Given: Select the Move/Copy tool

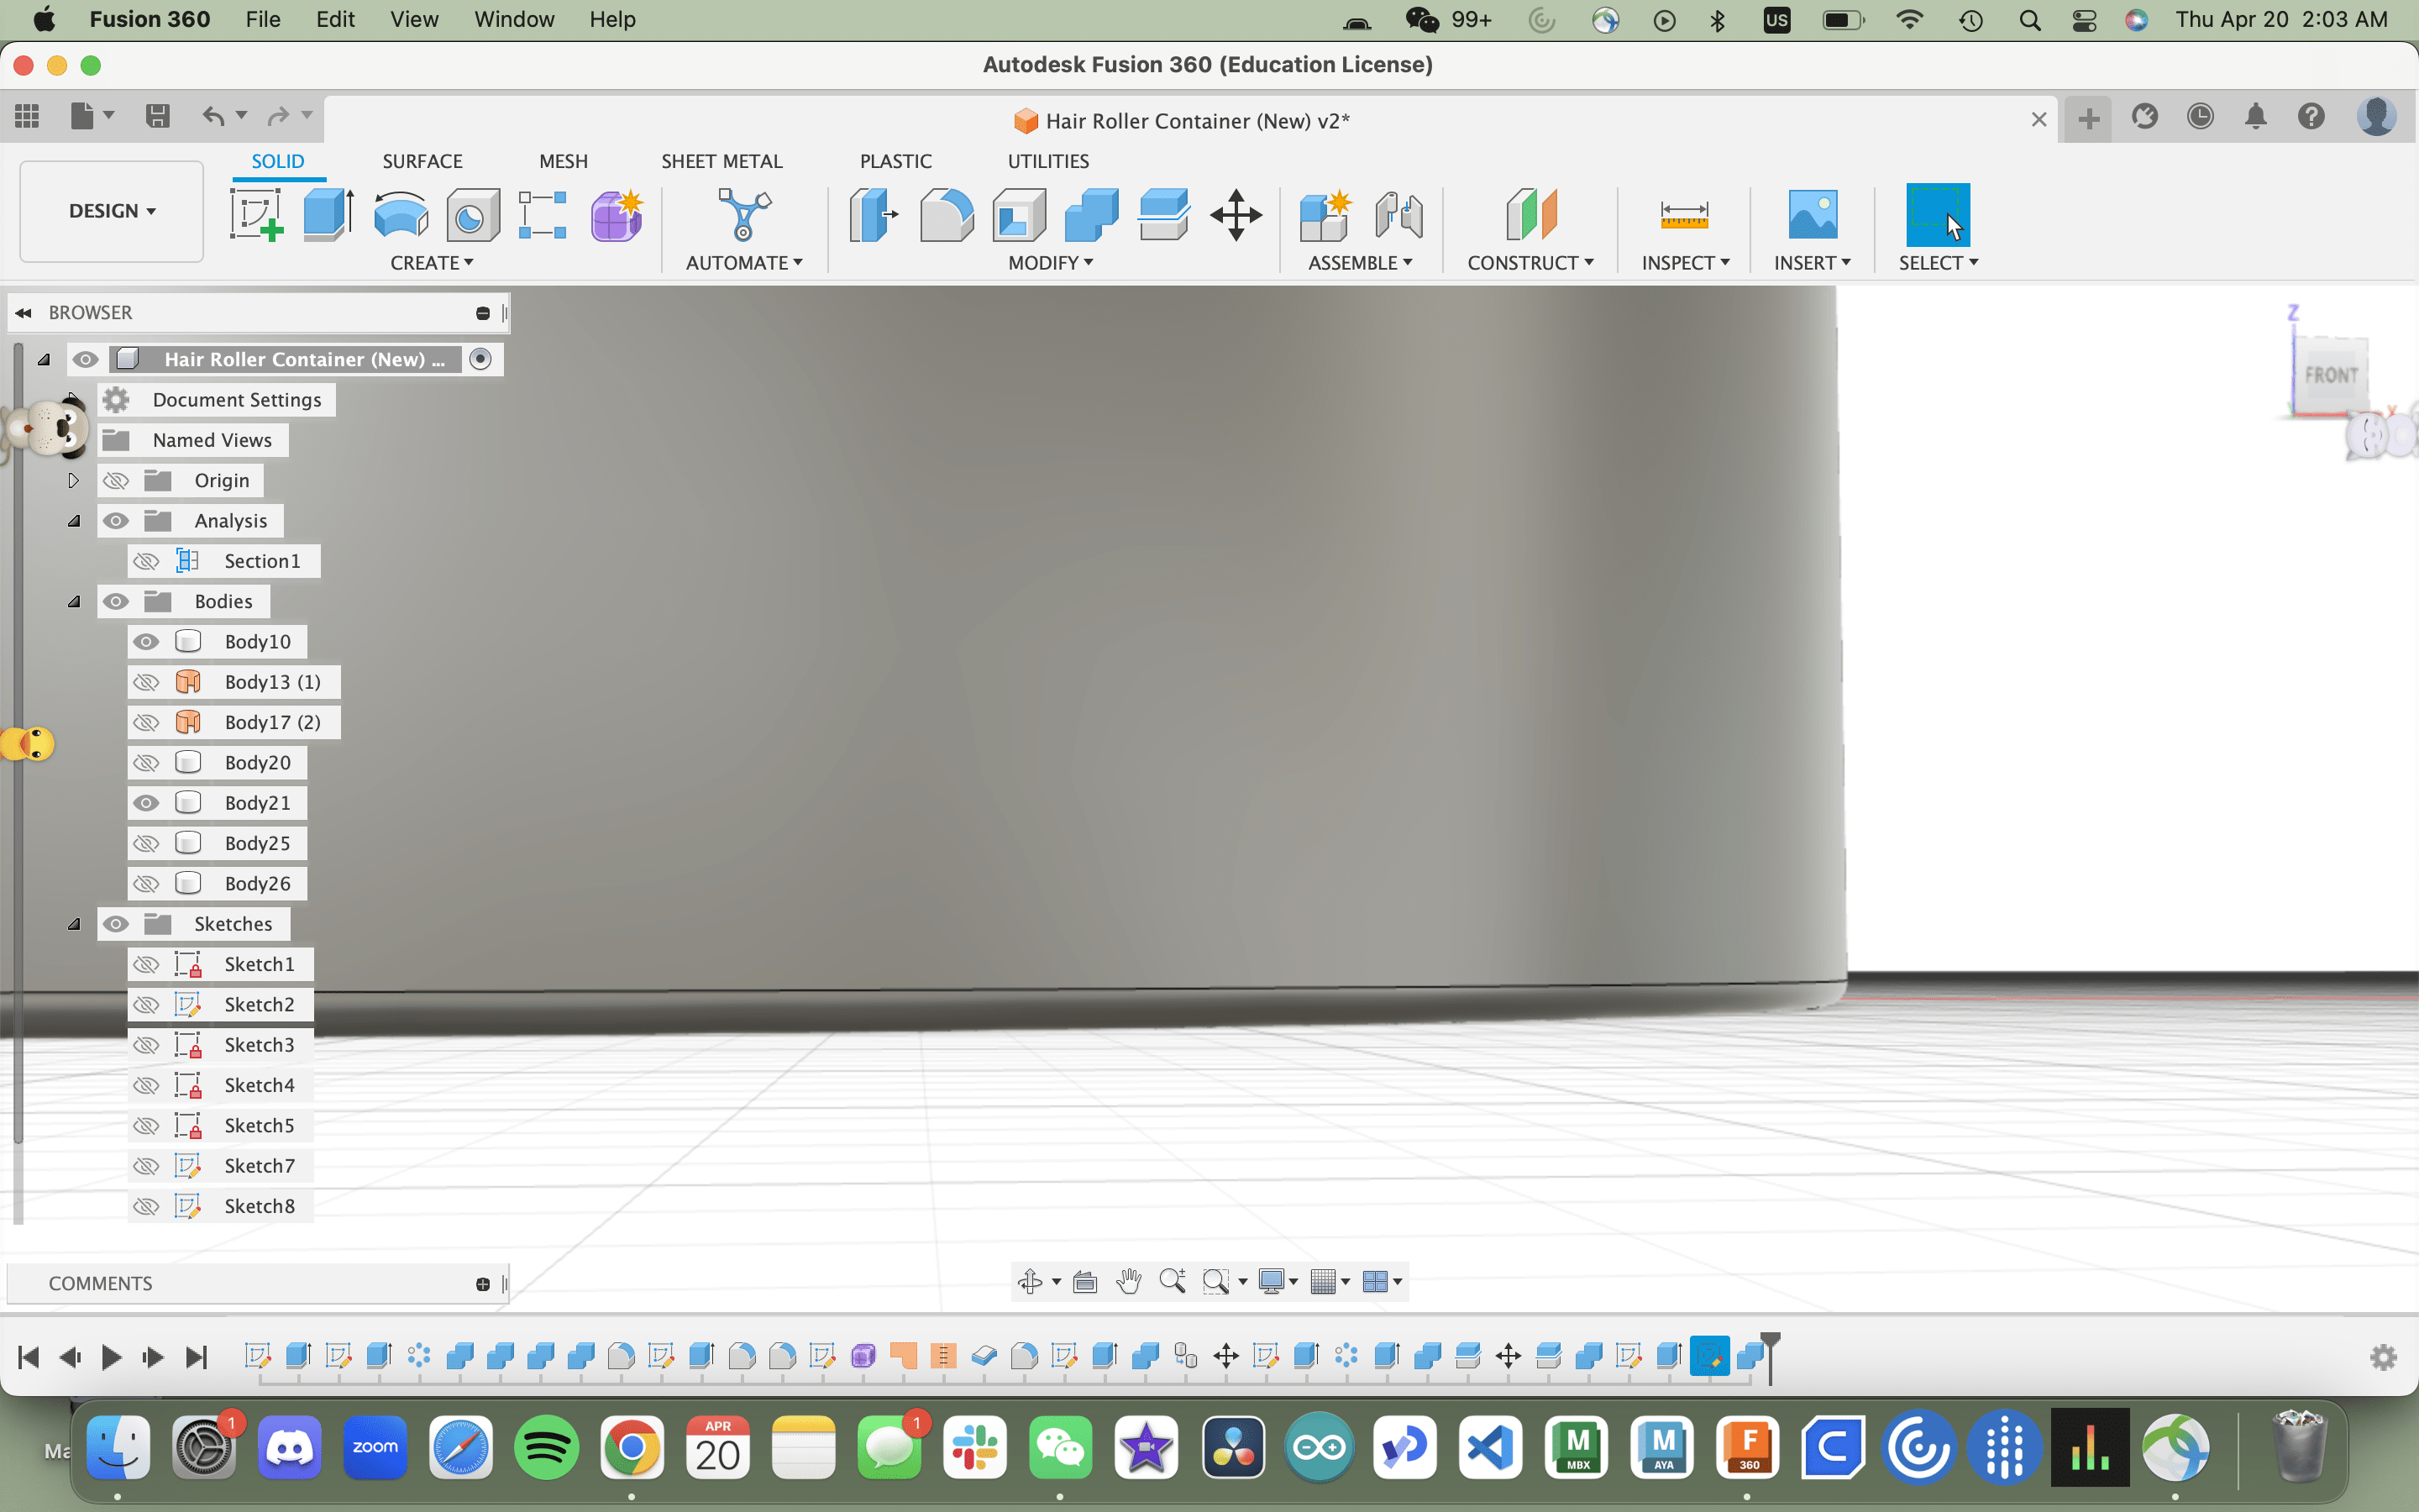Looking at the screenshot, I should 1237,214.
